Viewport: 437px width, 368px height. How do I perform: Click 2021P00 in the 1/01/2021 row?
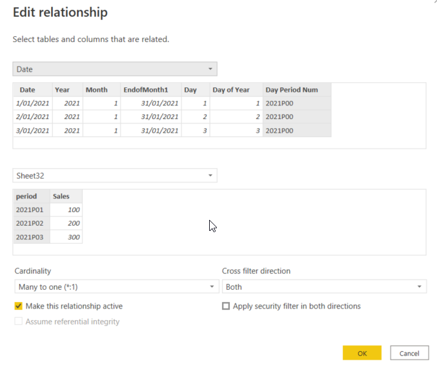tap(297, 103)
